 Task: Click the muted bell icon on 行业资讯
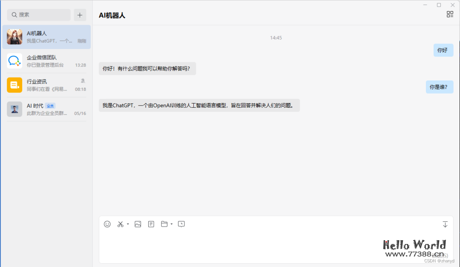click(83, 80)
